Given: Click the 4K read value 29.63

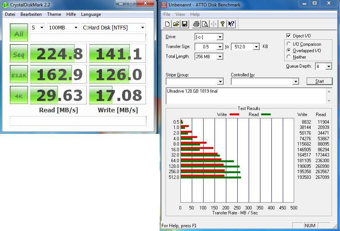Looking at the screenshot, I should pos(58,95).
